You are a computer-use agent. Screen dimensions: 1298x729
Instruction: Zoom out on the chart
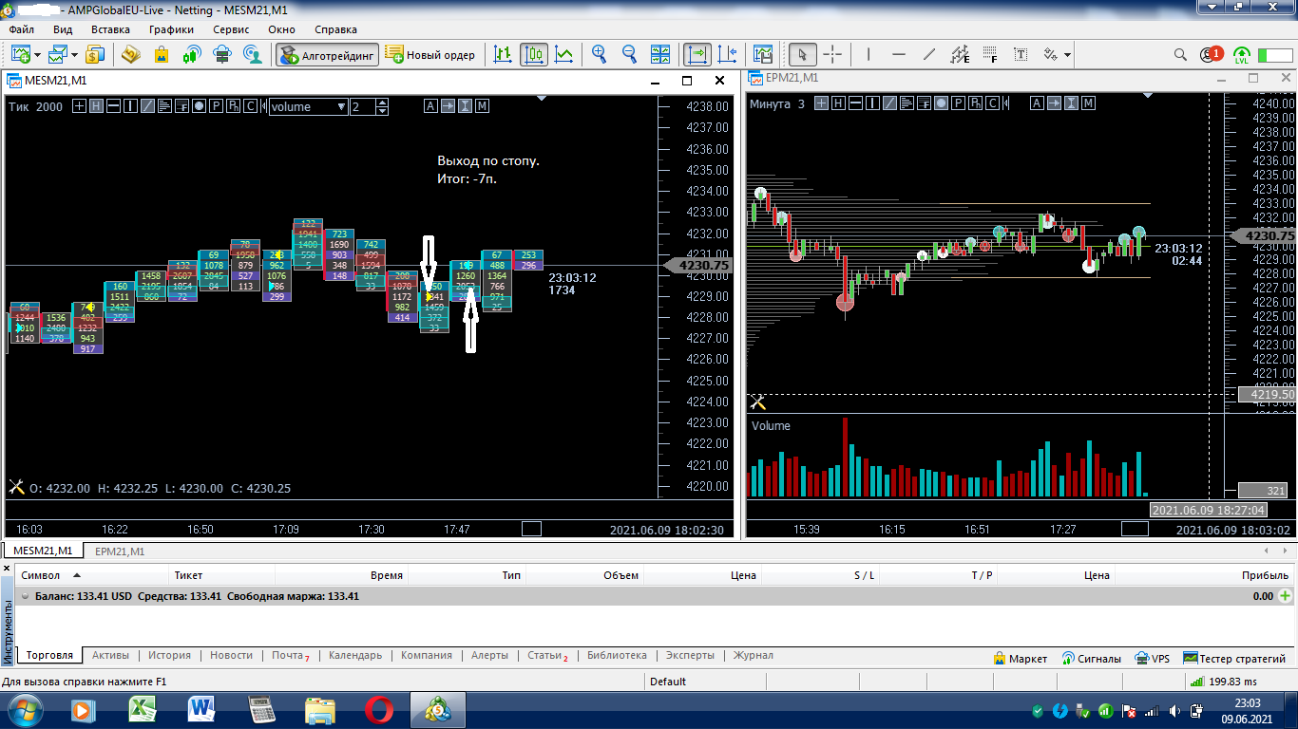pos(630,54)
